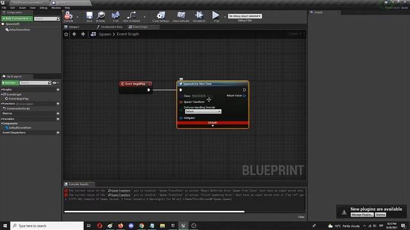410x230 pixels.
Task: Collapse the Graphs section in My Blueprint
Action: tap(1, 89)
